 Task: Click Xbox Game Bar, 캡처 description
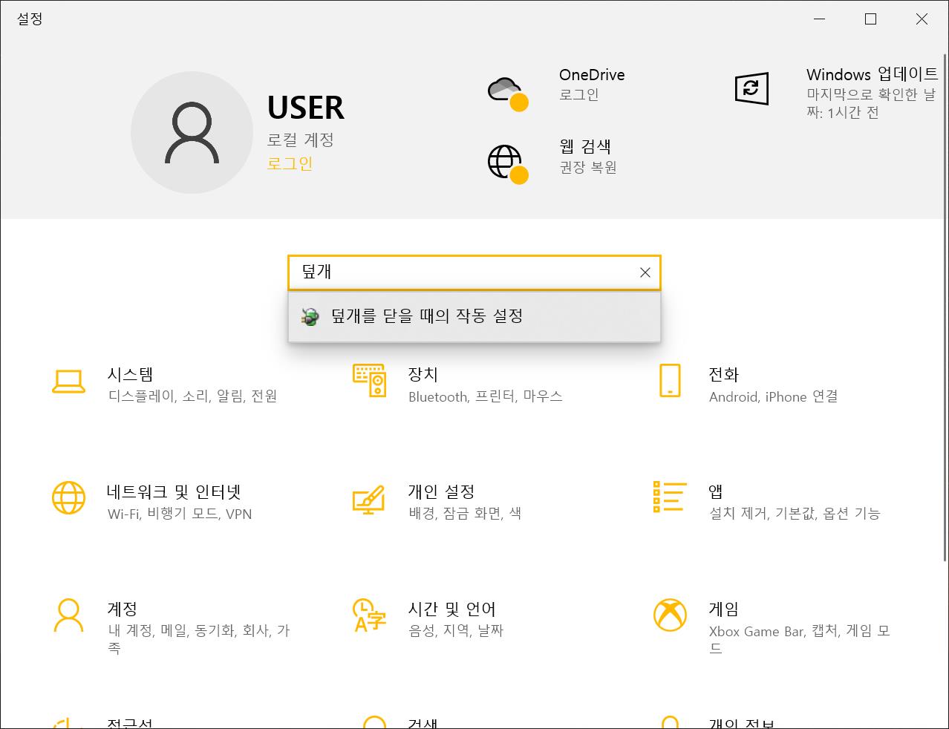point(799,639)
